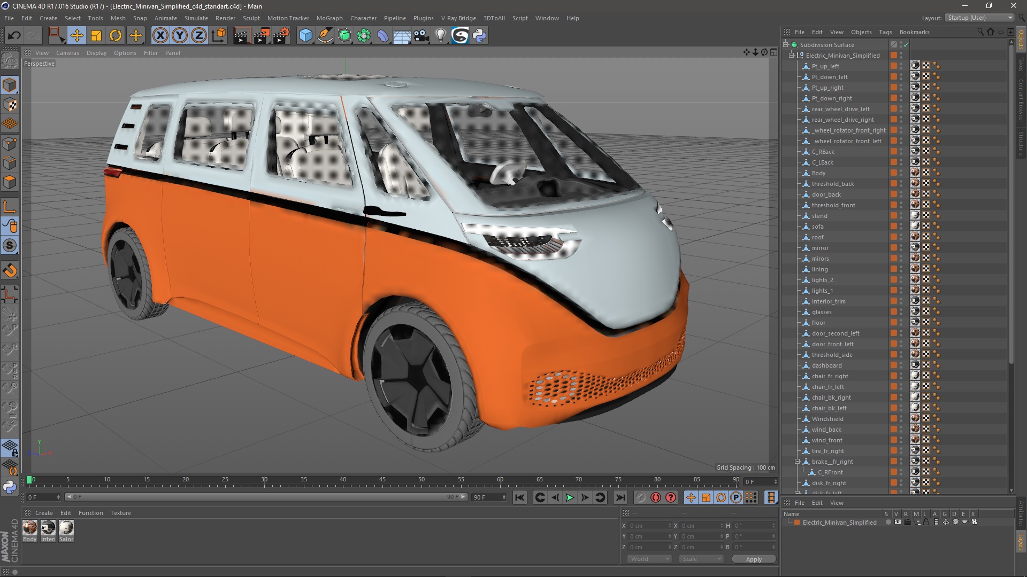This screenshot has height=577, width=1027.
Task: Toggle Z axis lock
Action: click(199, 36)
